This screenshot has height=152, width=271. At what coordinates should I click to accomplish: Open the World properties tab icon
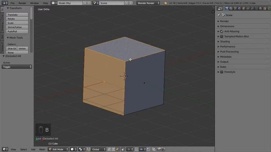(239, 8)
